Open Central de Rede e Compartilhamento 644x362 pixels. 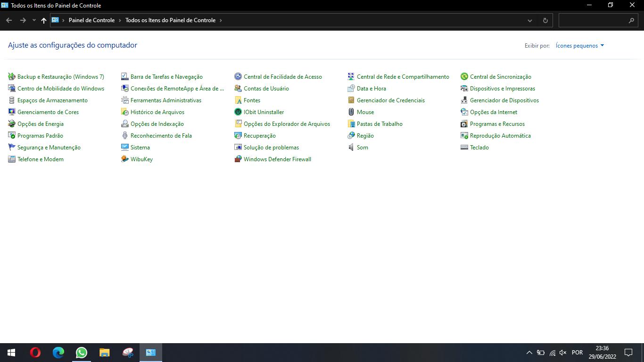click(x=403, y=77)
